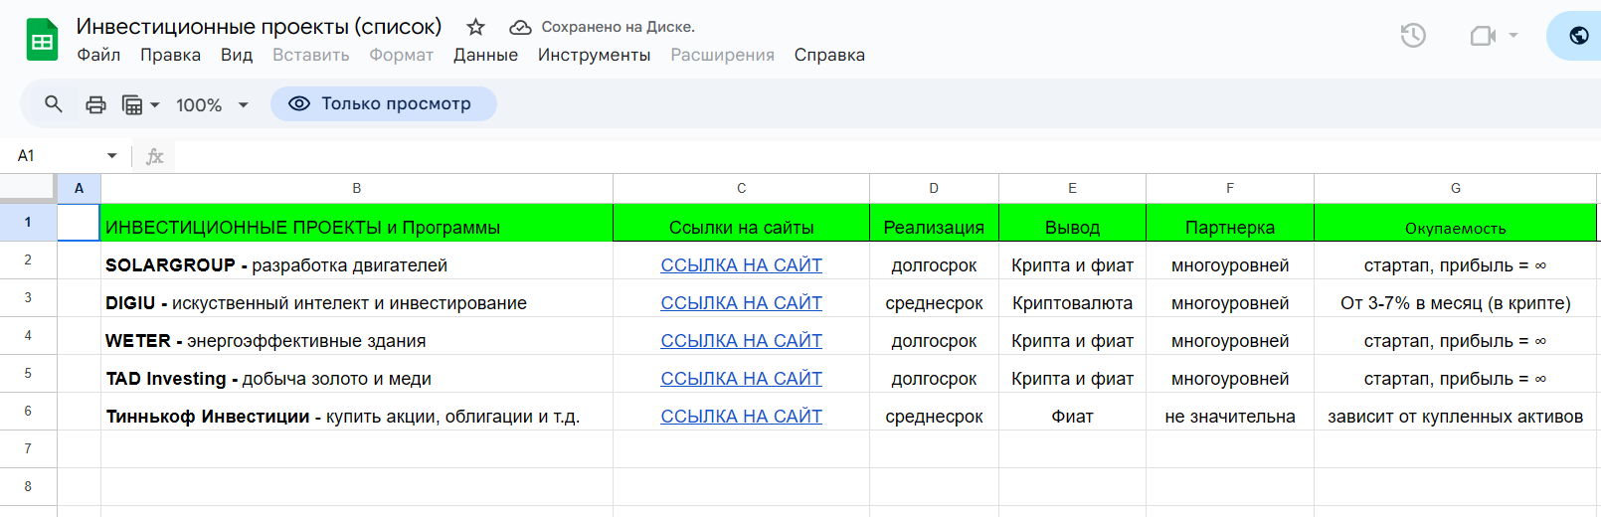This screenshot has width=1601, height=517.
Task: Click the TAD Investing - добыча золото cell
Action: 357,374
